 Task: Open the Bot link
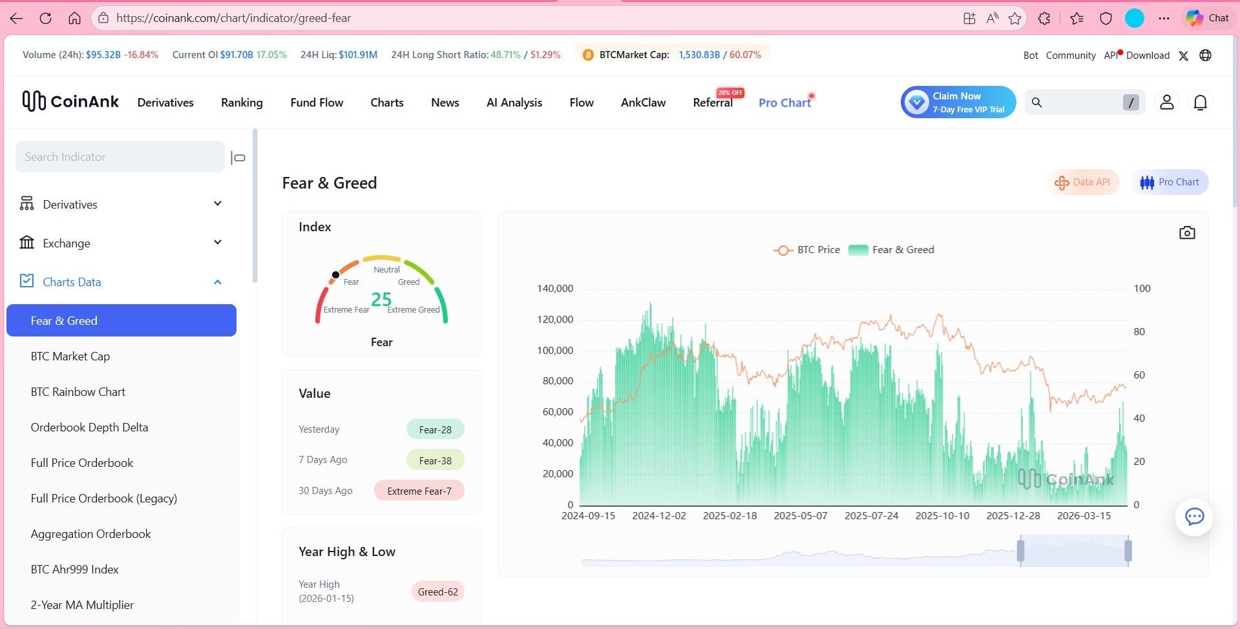click(x=1031, y=56)
